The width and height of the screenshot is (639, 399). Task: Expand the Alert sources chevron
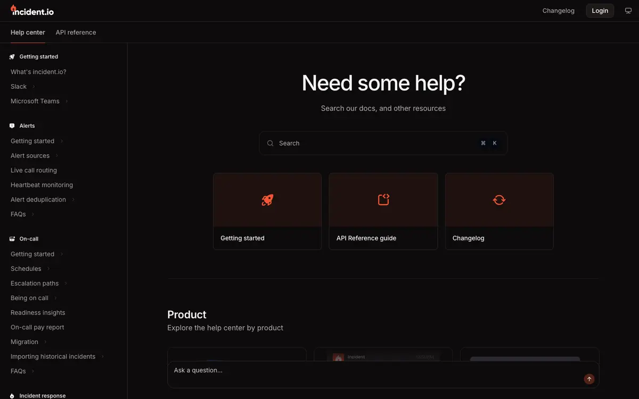pyautogui.click(x=56, y=156)
